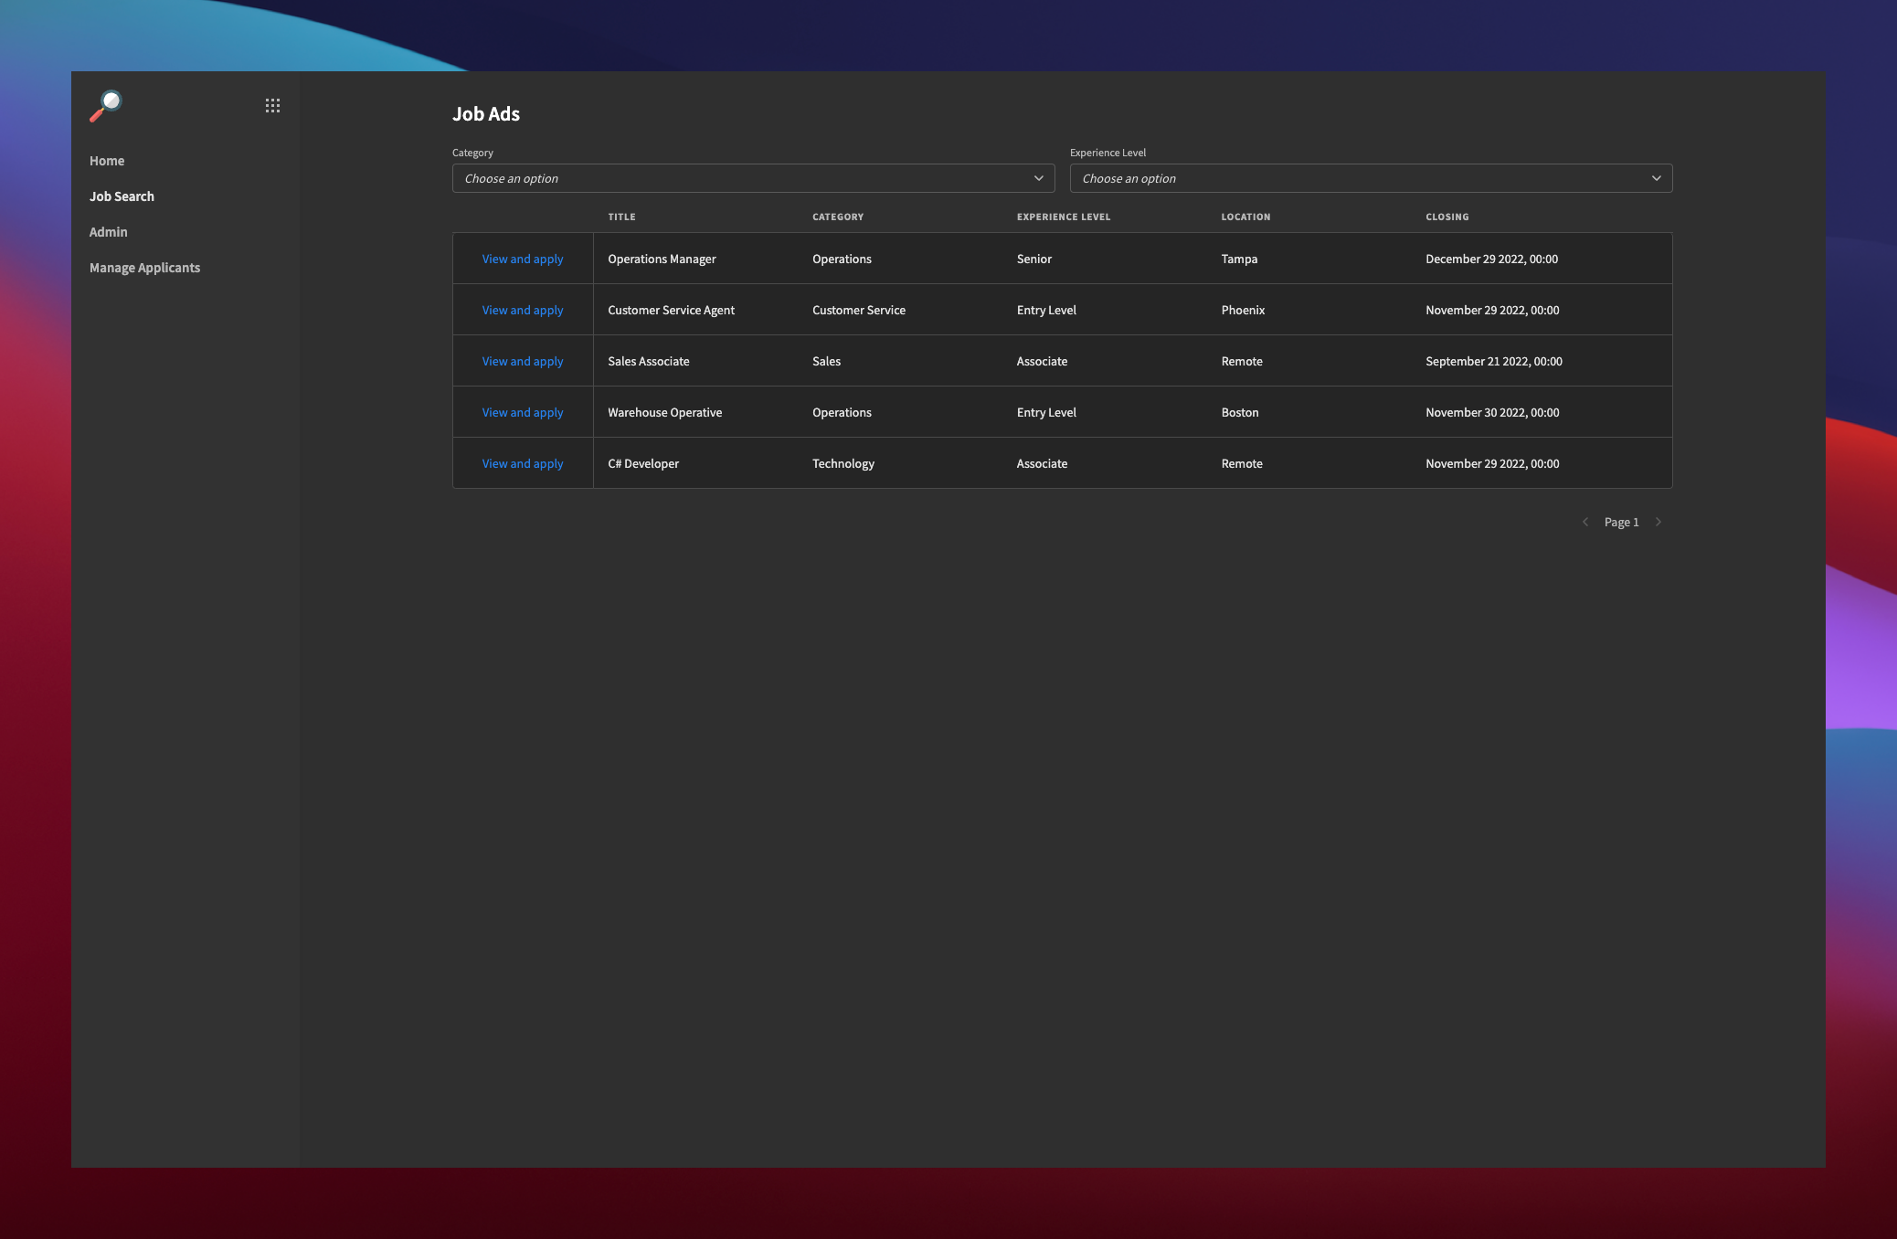Expand the Category dropdown

753,178
